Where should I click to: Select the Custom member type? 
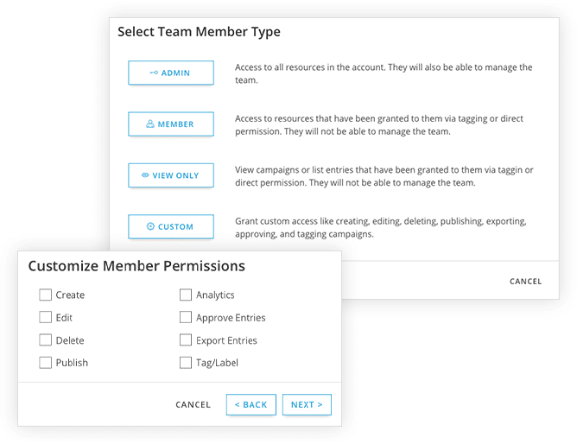(x=171, y=226)
